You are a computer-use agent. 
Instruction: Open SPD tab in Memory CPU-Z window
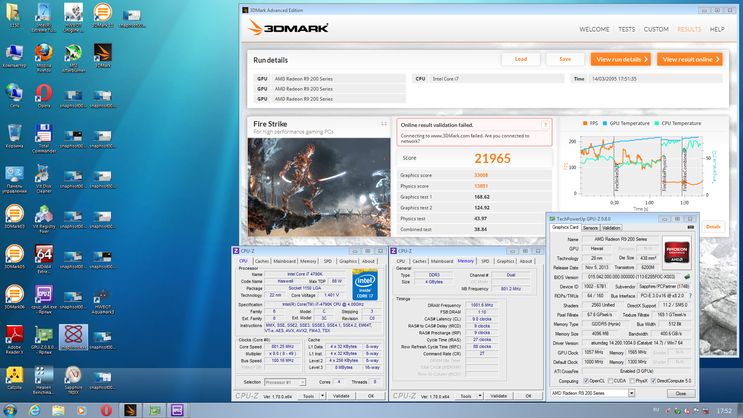tap(485, 261)
